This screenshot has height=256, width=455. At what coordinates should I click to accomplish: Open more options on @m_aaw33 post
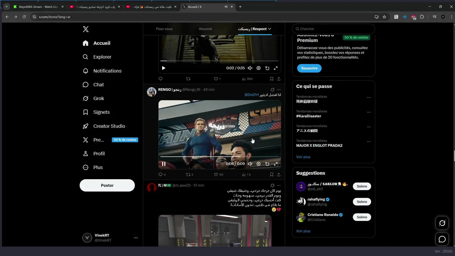click(279, 185)
